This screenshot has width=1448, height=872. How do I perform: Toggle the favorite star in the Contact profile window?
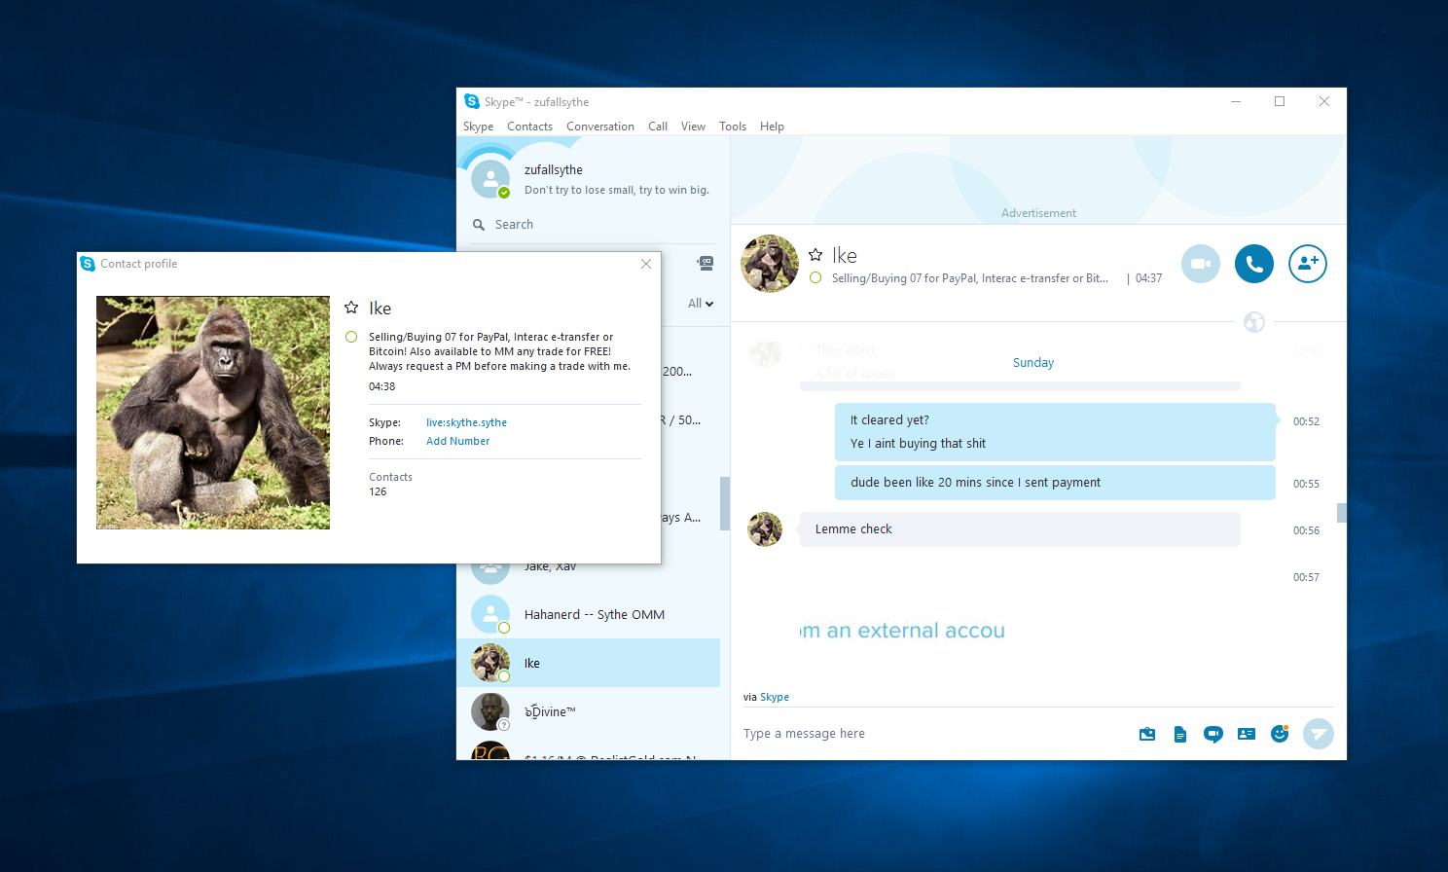[351, 308]
